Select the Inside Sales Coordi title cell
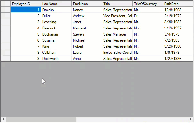194x123 pixels. pyautogui.click(x=117, y=53)
